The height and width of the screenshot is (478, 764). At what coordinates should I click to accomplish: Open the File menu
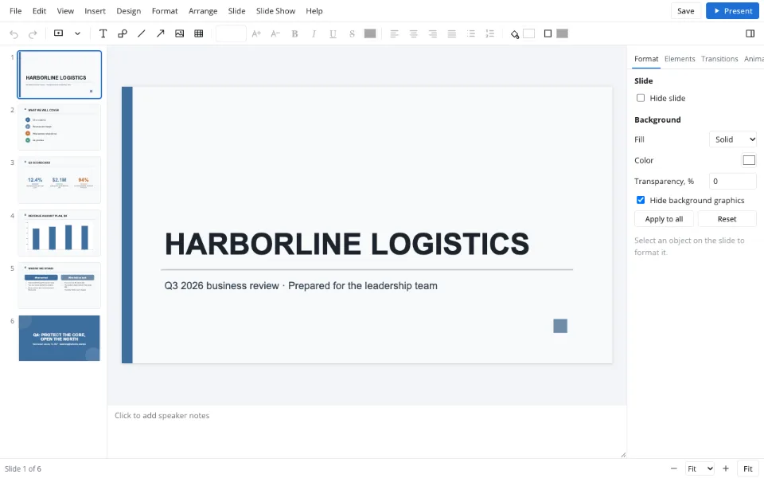[16, 10]
